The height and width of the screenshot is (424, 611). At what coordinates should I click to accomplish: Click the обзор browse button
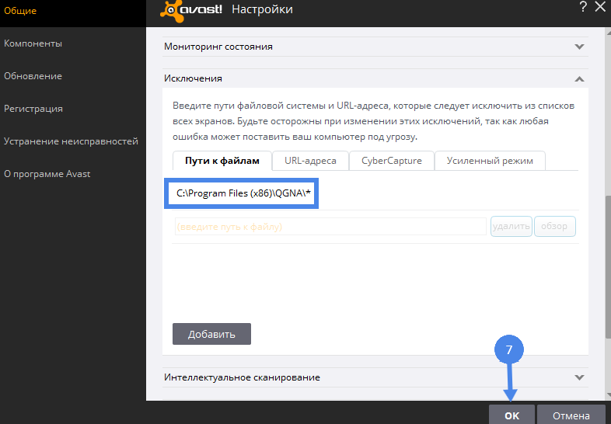click(554, 226)
